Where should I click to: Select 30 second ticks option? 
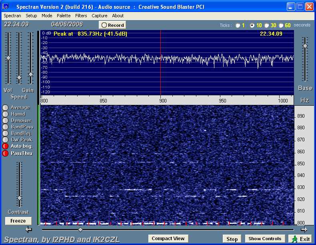tap(266, 25)
